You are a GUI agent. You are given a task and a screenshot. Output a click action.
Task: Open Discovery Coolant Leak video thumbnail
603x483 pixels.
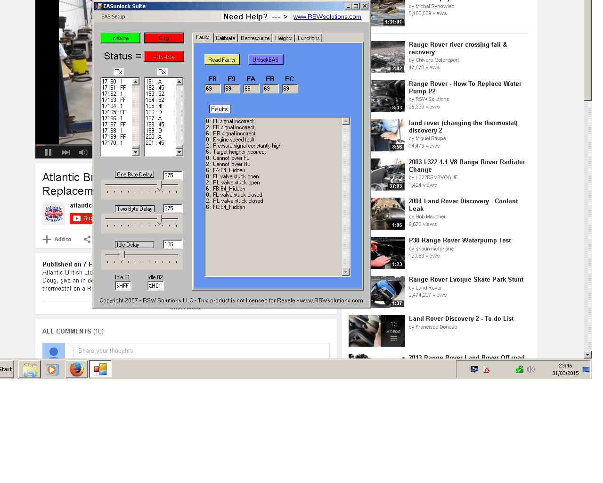pos(388,214)
